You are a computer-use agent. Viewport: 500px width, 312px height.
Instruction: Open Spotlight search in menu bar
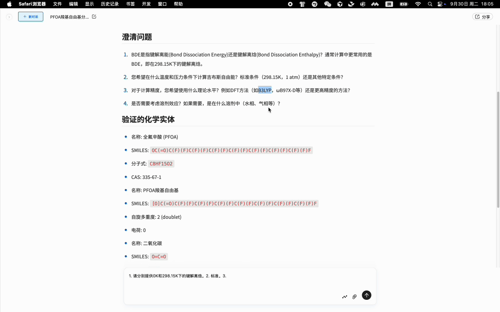(x=430, y=4)
